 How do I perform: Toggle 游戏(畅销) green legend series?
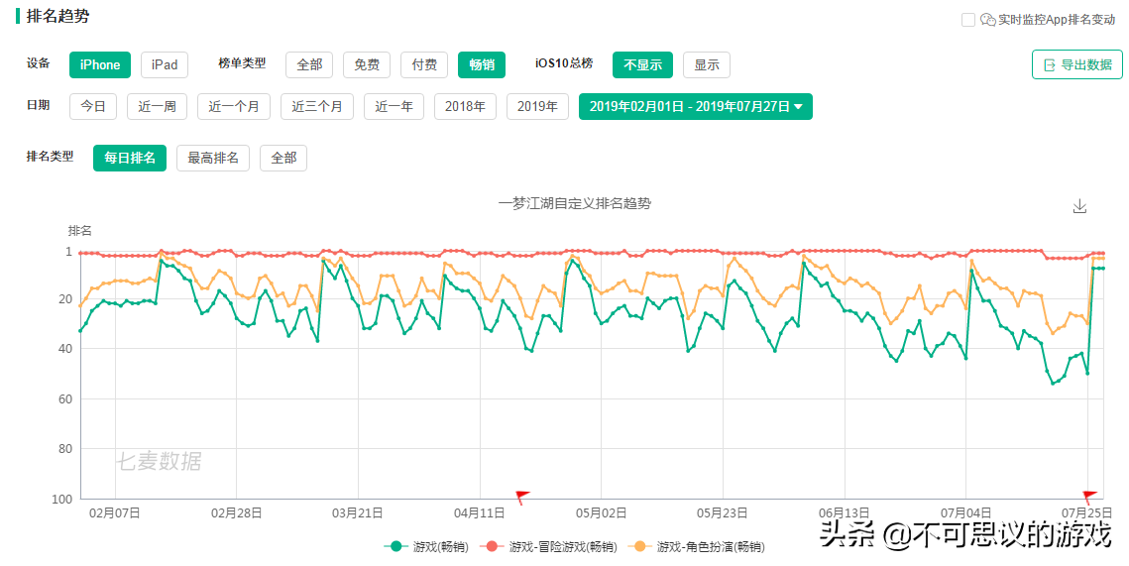[x=426, y=546]
